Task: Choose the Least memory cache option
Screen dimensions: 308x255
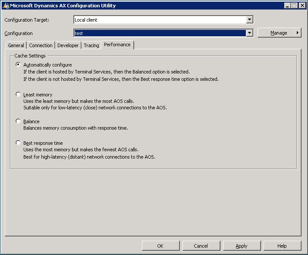Action: point(18,94)
